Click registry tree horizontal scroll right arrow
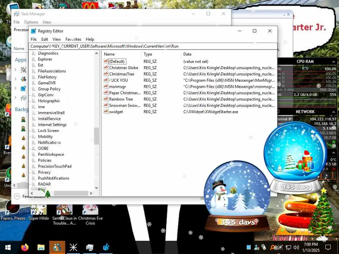Image resolution: width=339 pixels, height=254 pixels. tap(91, 193)
